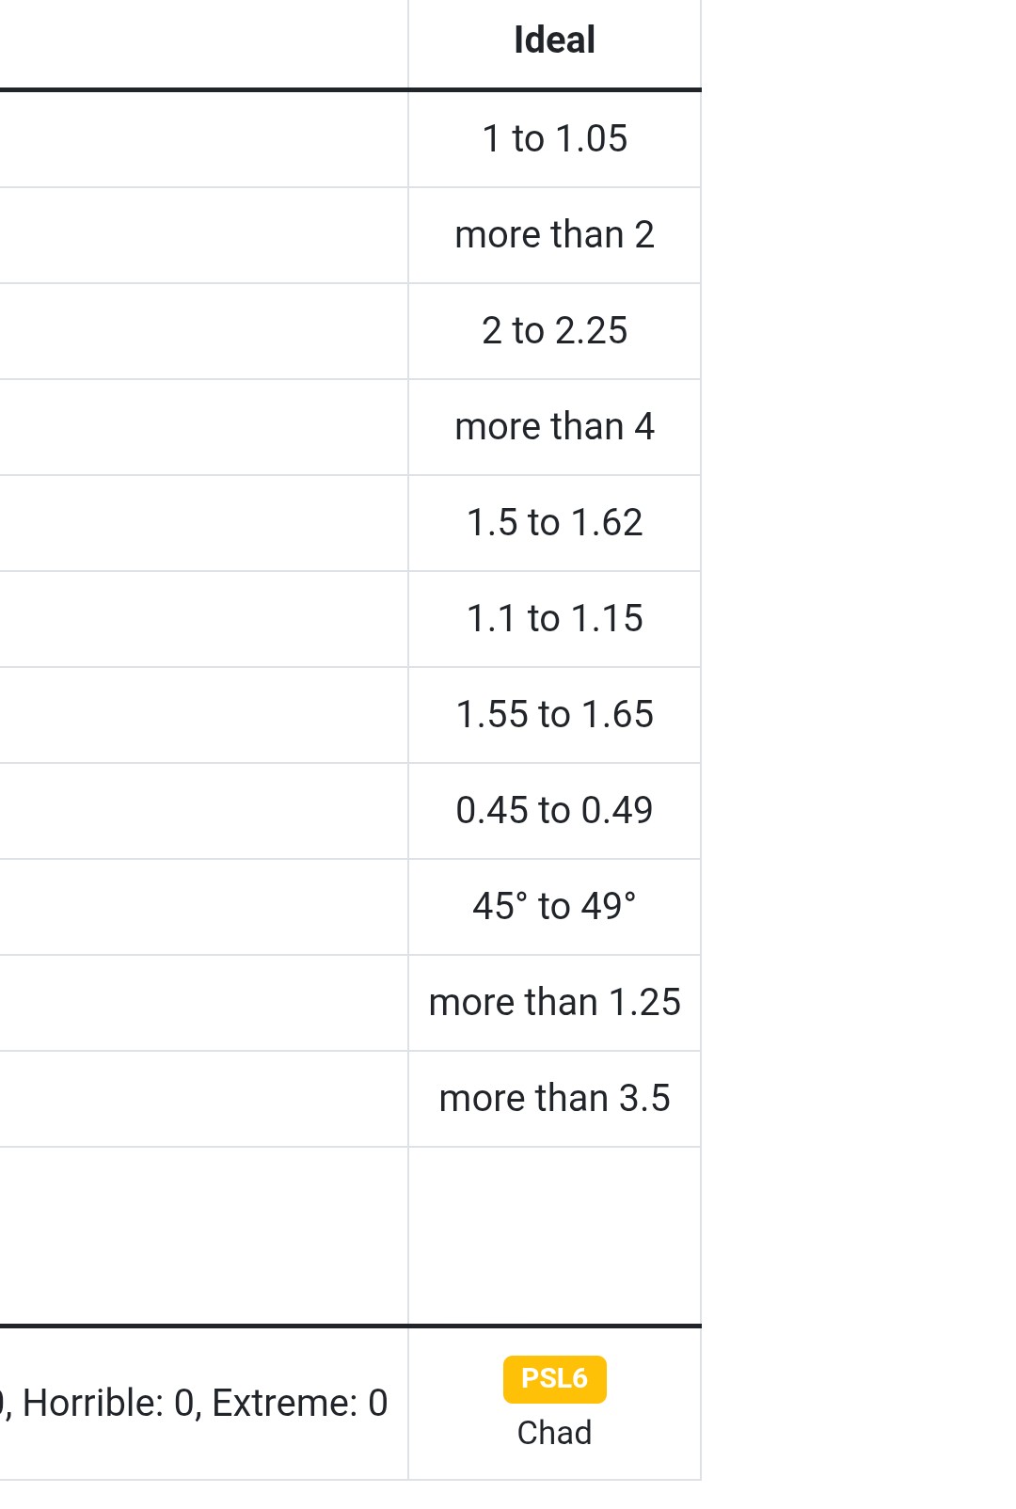Select the '1.55 to 1.65' ideal range
The image size is (1016, 1509).
pyautogui.click(x=554, y=715)
